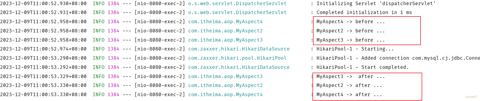Click the timestamp 2023-12-09T11:00:52.930+08:00
480x101 pixels.
point(43,4)
